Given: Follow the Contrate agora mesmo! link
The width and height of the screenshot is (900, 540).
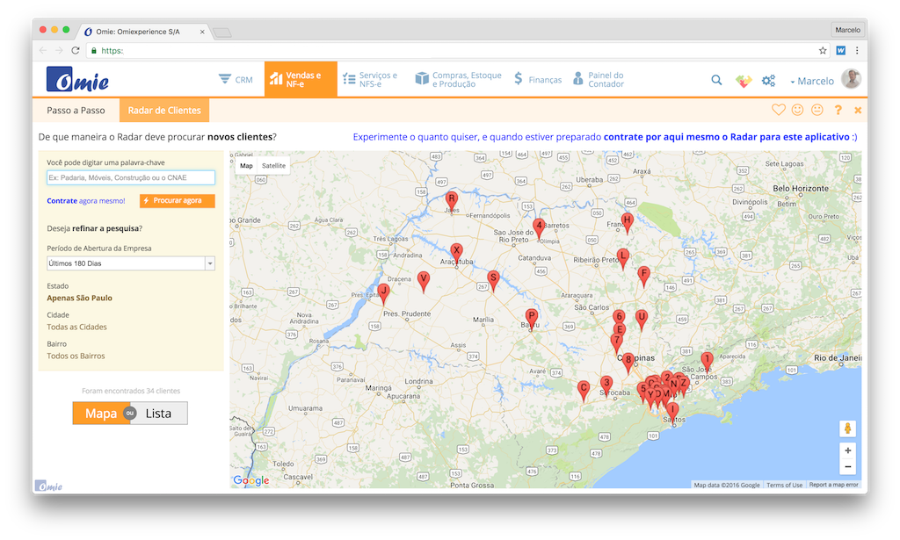Looking at the screenshot, I should pyautogui.click(x=86, y=201).
